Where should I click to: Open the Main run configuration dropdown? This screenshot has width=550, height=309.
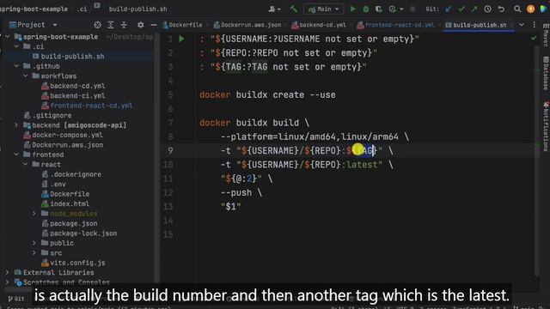tap(323, 9)
